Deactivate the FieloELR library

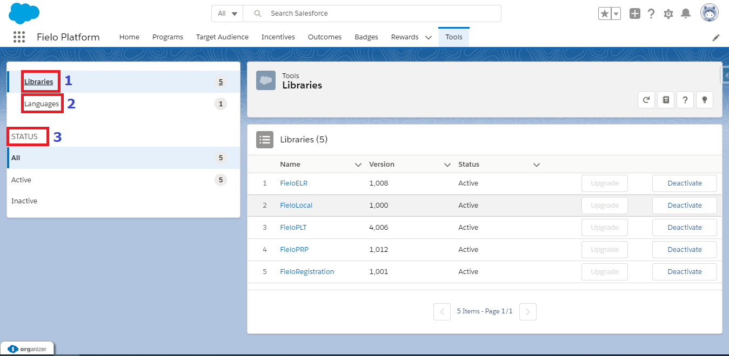[x=685, y=183]
